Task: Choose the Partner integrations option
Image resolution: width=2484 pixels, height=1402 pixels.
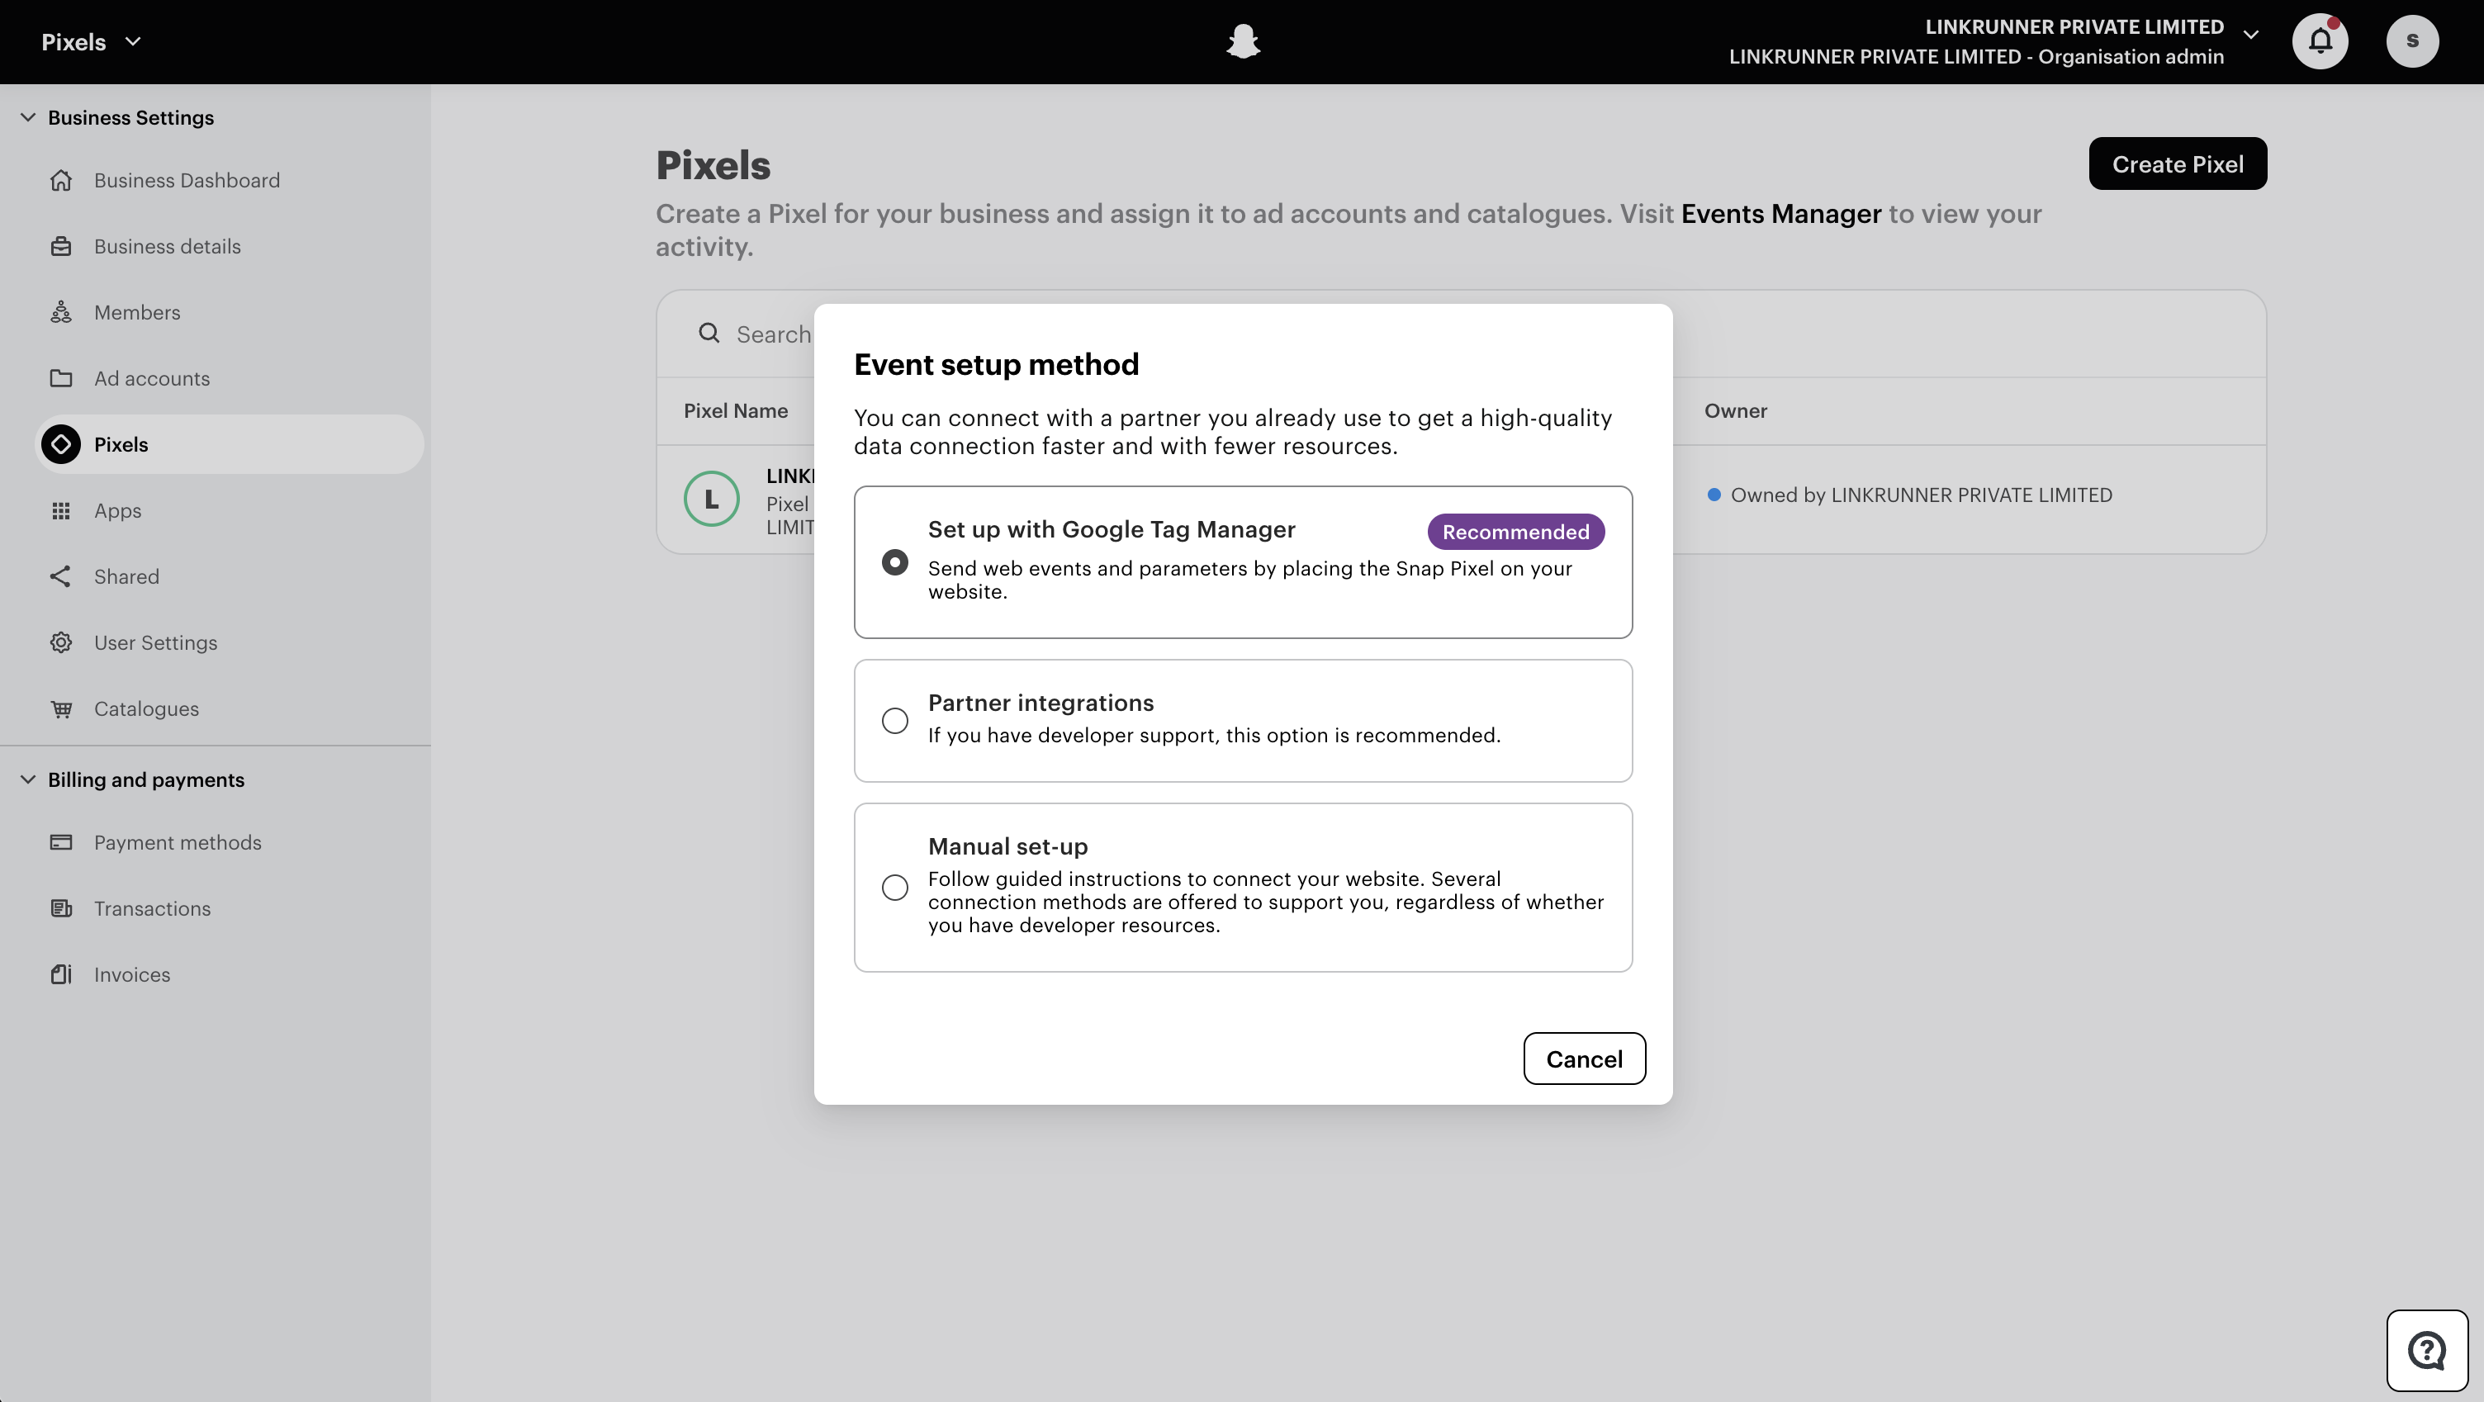Action: 895,720
